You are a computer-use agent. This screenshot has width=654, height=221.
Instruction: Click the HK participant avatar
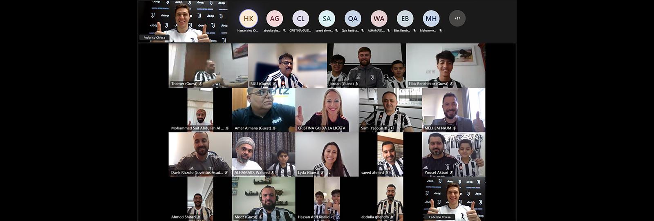coord(249,18)
